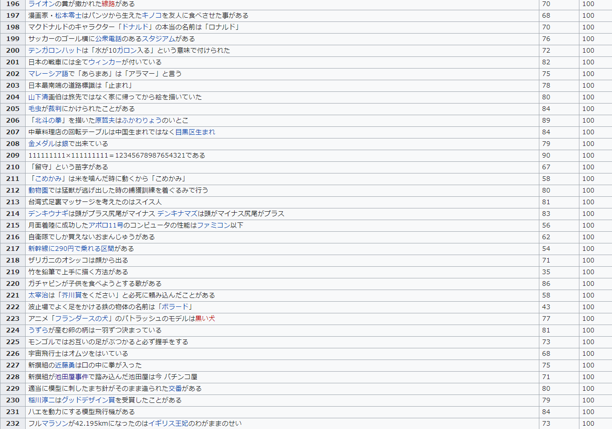Click the ガロン link in row 200
This screenshot has height=429, width=612.
pos(126,50)
